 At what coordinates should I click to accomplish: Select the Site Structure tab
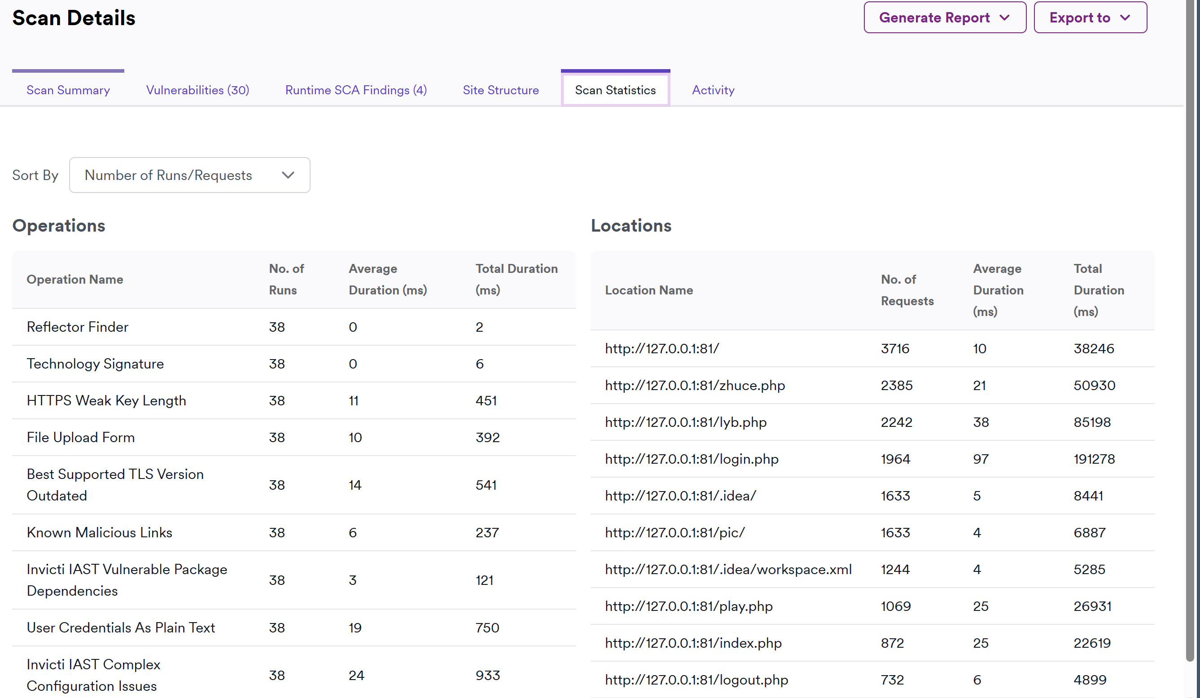pos(500,90)
